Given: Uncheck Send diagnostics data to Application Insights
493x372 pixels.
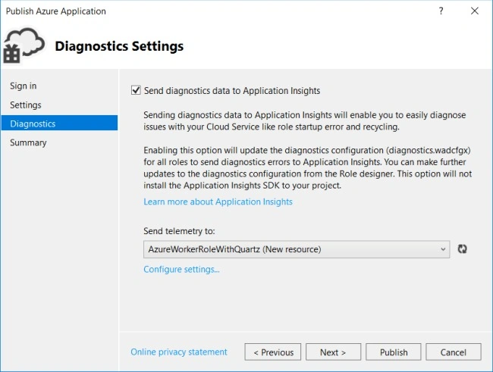Looking at the screenshot, I should (136, 90).
